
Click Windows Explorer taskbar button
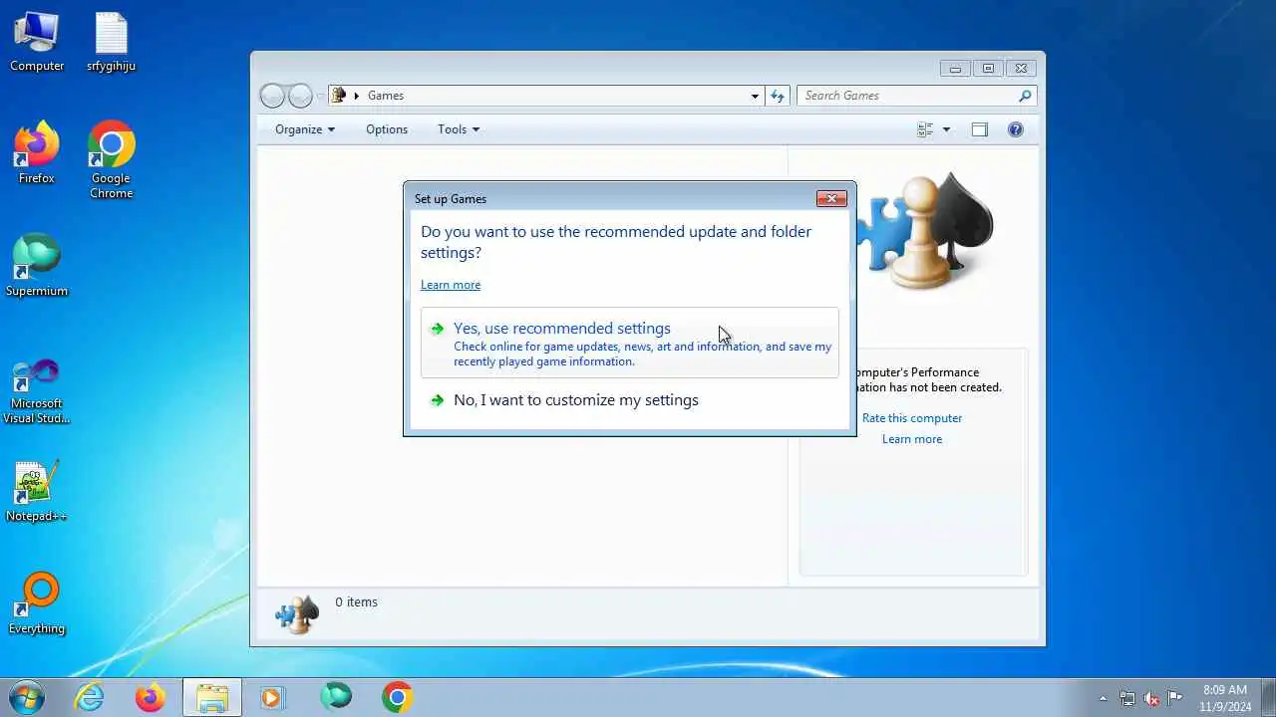tap(211, 697)
